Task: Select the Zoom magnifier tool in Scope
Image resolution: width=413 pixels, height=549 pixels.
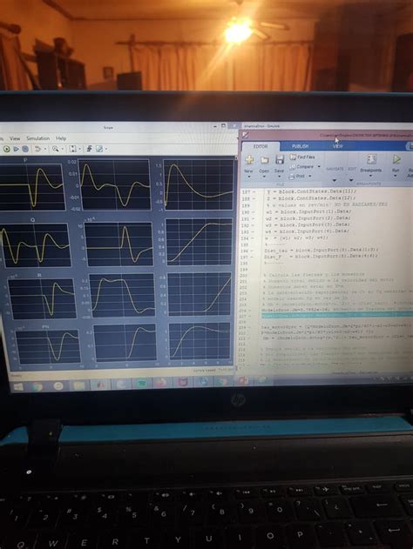Action: (56, 149)
